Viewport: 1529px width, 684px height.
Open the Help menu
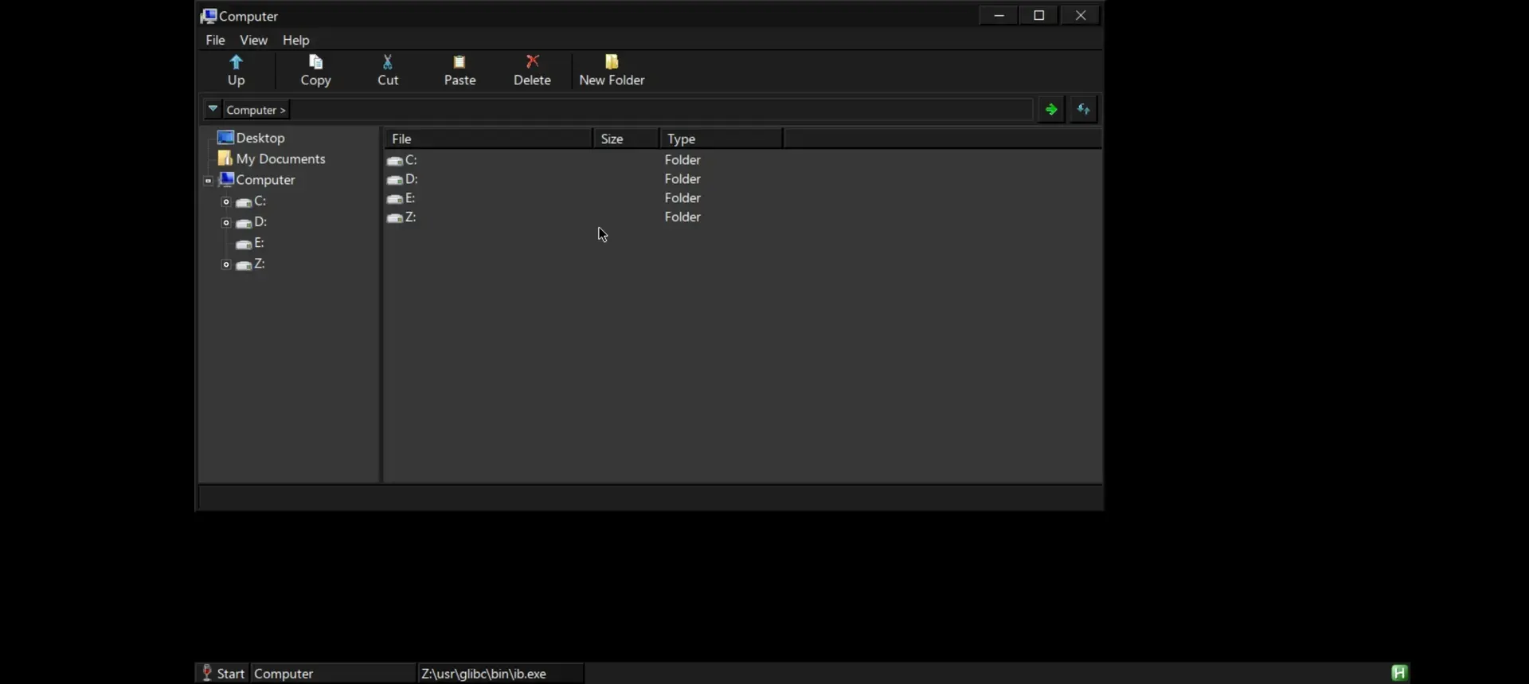tap(295, 40)
